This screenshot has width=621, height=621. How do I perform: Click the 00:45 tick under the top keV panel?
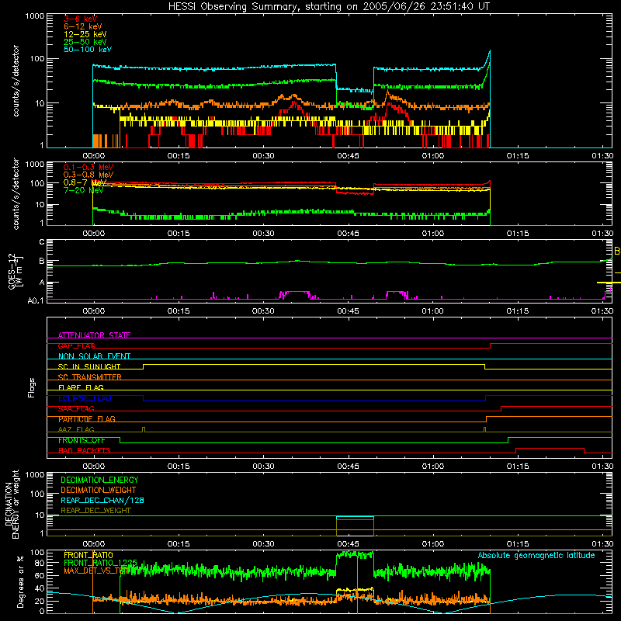(348, 156)
